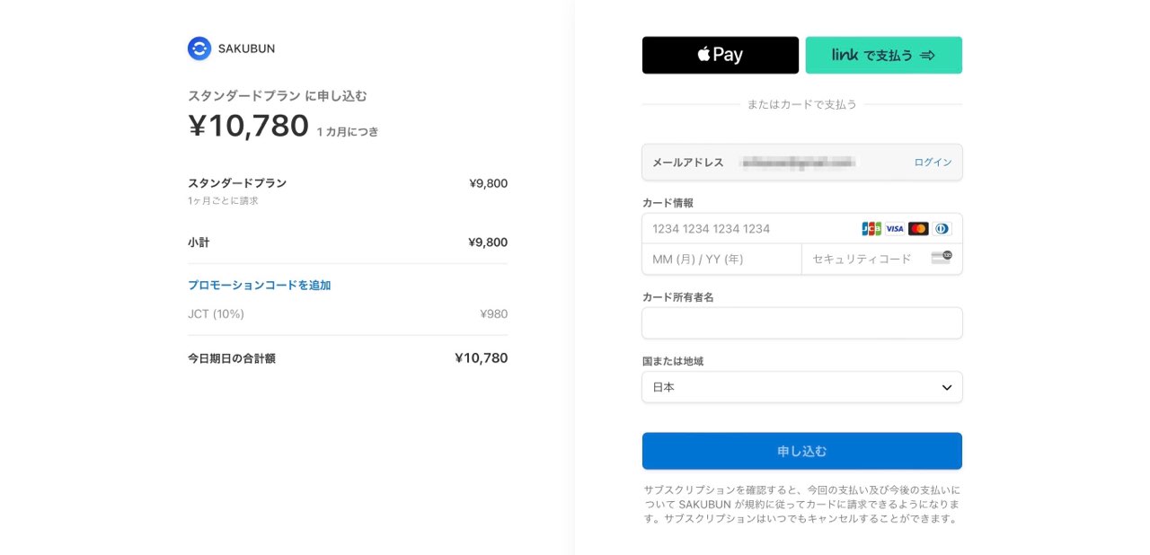The image size is (1150, 555).
Task: Click プロモーションコードを追加 link
Action: [x=260, y=286]
